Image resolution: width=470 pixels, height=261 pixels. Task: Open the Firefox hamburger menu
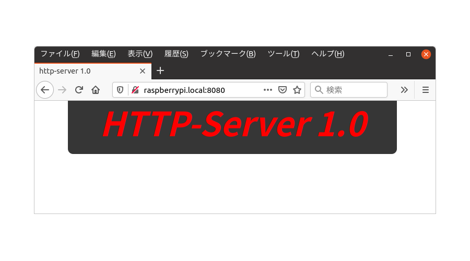tap(425, 90)
